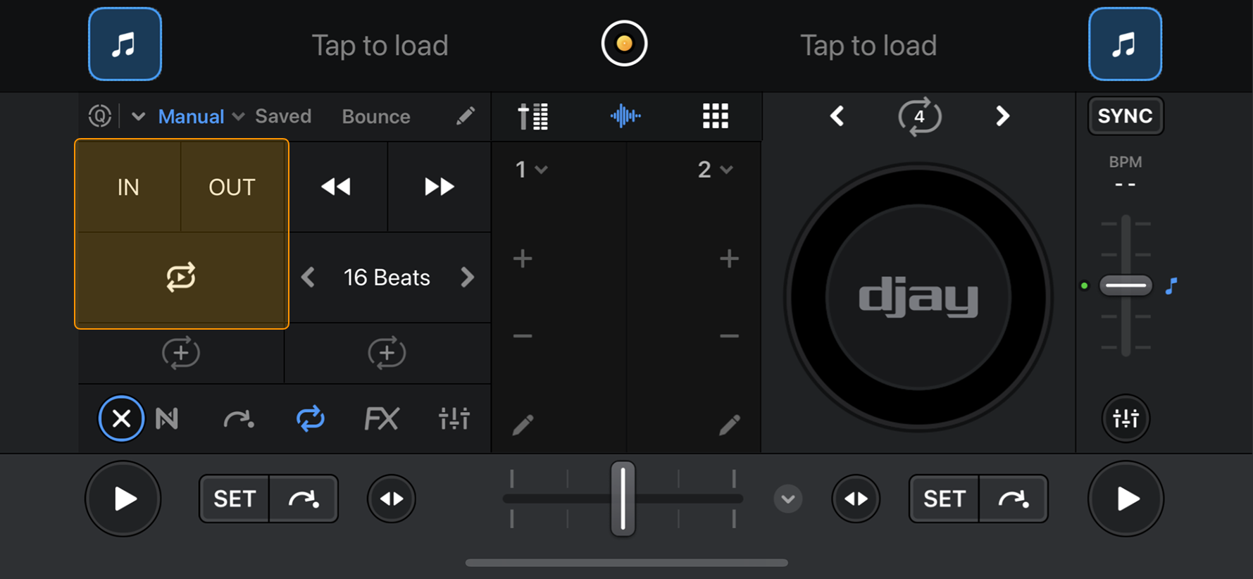The width and height of the screenshot is (1253, 579).
Task: Open the EQ mixer sliders tool
Action: click(454, 419)
